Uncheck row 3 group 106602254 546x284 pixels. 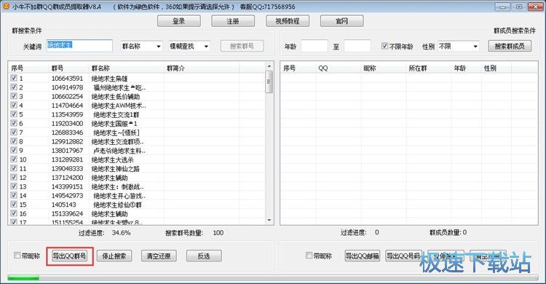[14, 96]
